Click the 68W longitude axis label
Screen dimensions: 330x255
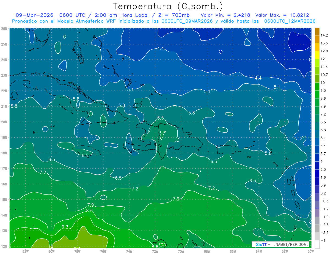(207, 251)
